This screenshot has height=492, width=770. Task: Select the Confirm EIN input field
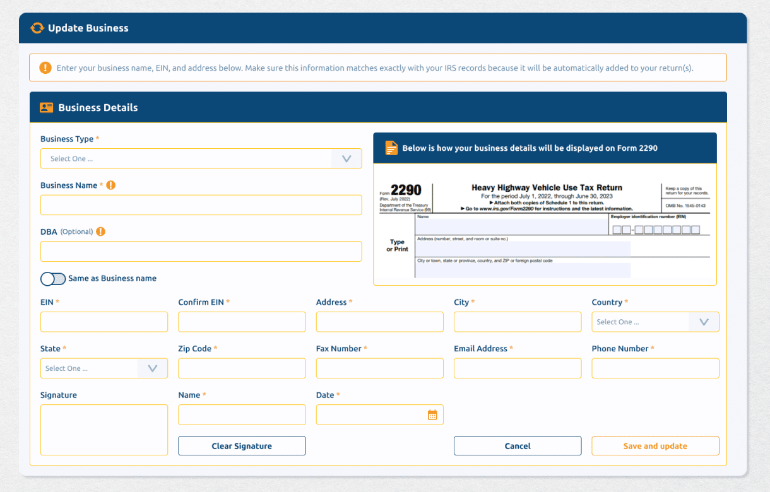click(x=242, y=322)
